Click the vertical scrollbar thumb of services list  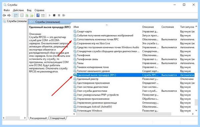[196, 102]
